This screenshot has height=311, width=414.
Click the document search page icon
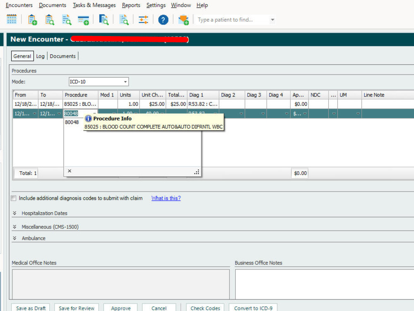(67, 19)
